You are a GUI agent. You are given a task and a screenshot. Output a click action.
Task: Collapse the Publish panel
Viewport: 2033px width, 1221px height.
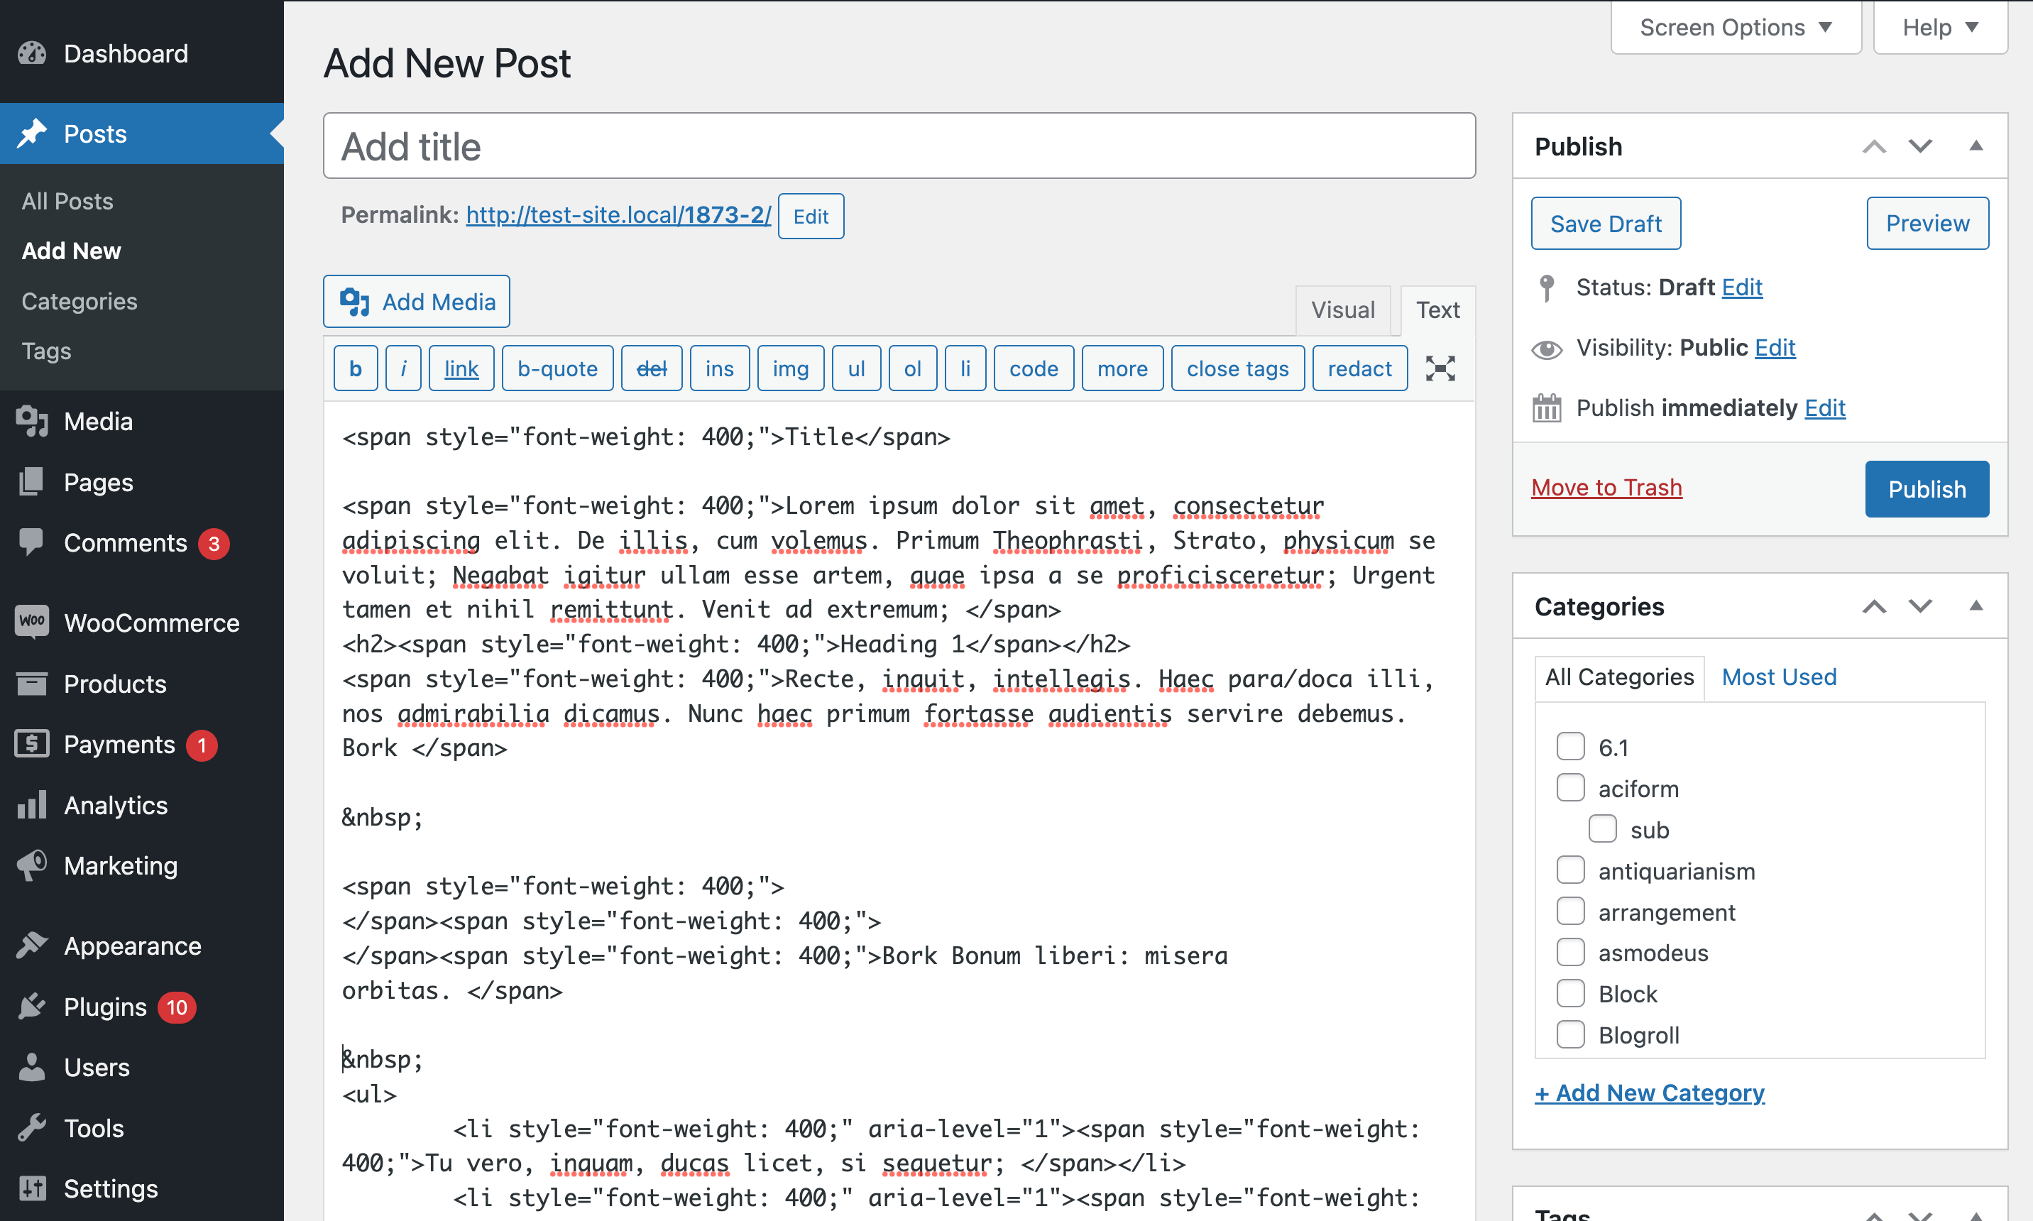pyautogui.click(x=1977, y=146)
